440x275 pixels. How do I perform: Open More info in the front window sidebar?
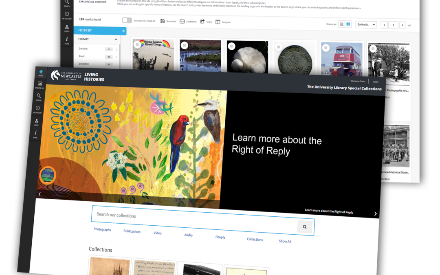click(x=35, y=134)
